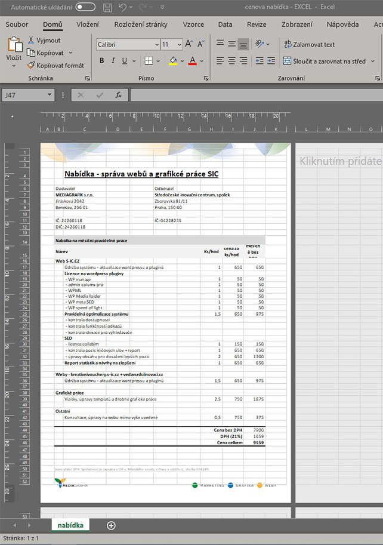This screenshot has width=383, height=545.
Task: Click the underline U icon
Action: click(x=125, y=61)
